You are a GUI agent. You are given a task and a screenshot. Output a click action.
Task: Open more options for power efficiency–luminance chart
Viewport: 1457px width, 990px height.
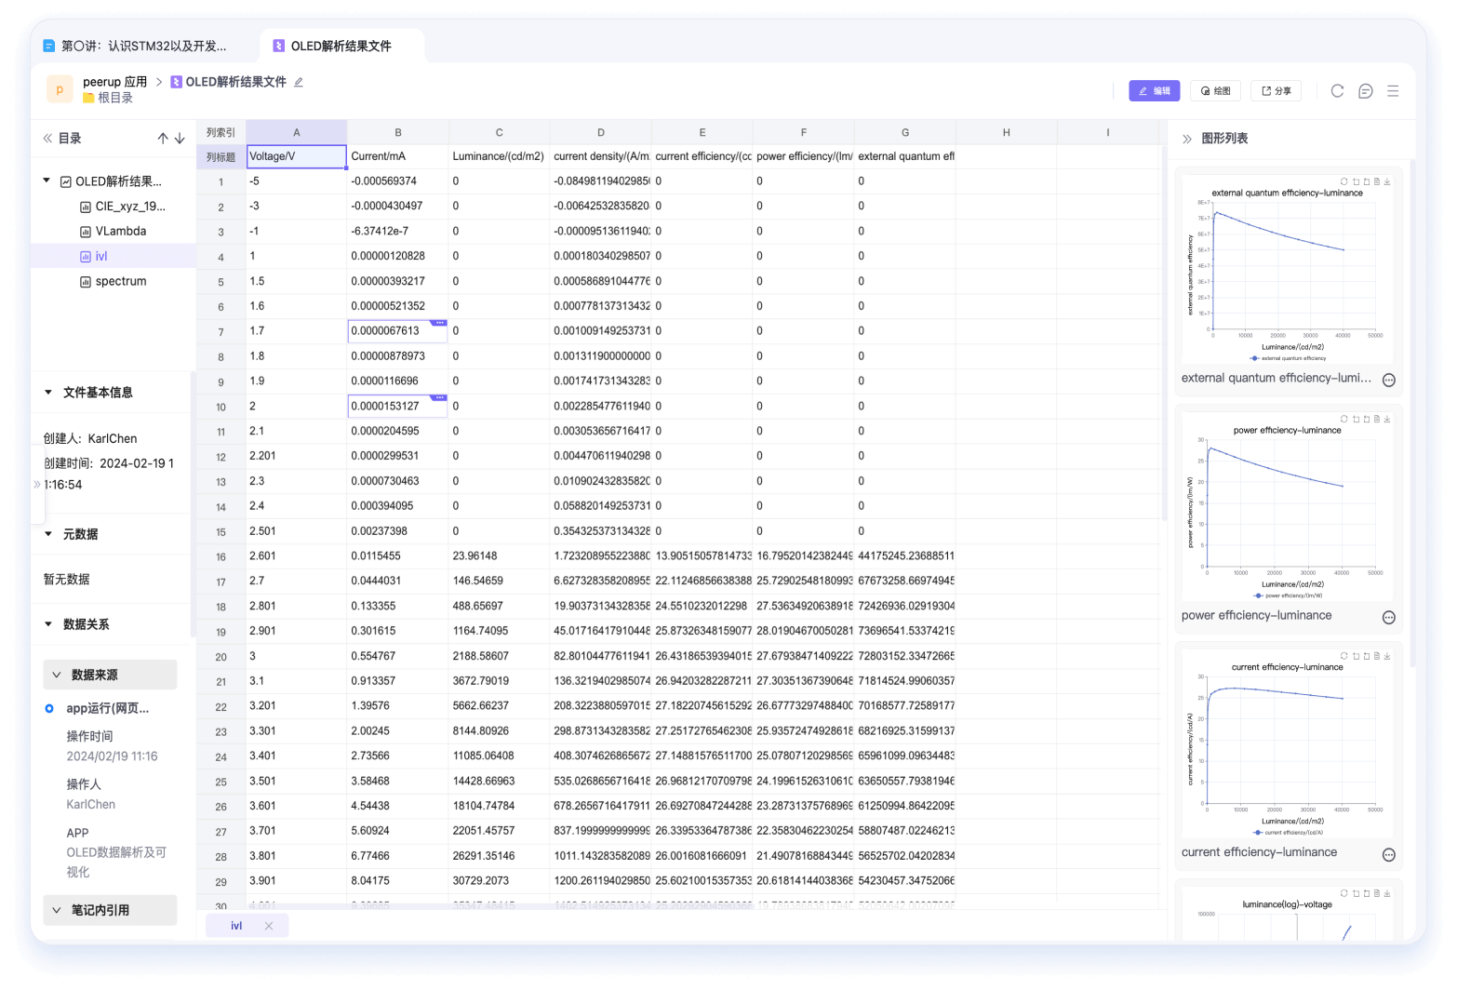click(1389, 618)
